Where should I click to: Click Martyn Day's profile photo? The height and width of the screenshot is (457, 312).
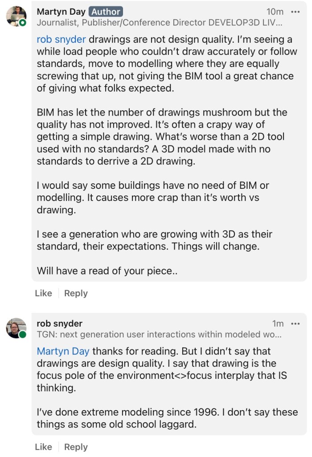click(16, 17)
